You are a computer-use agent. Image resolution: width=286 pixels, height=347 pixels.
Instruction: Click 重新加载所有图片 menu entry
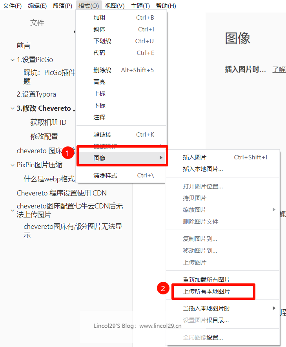click(206, 280)
